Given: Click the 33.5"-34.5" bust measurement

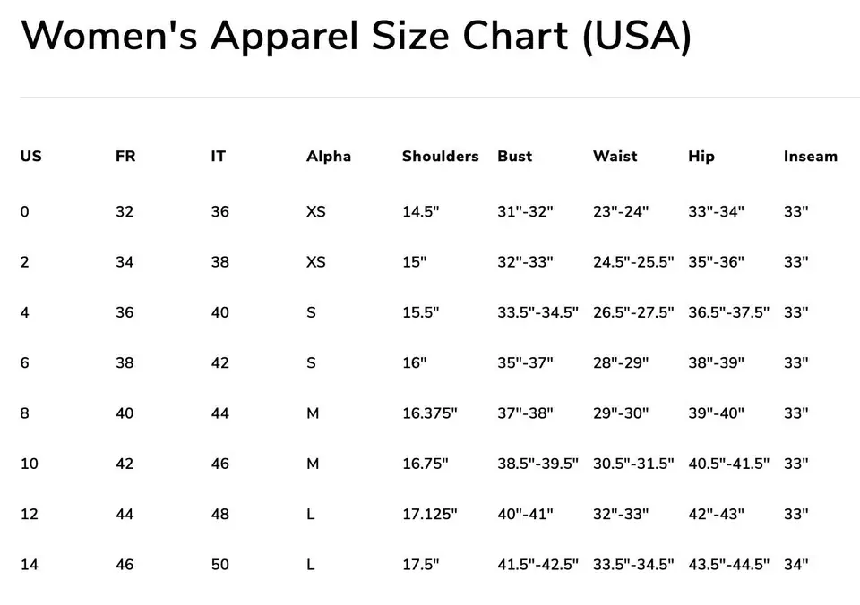Looking at the screenshot, I should 537,312.
